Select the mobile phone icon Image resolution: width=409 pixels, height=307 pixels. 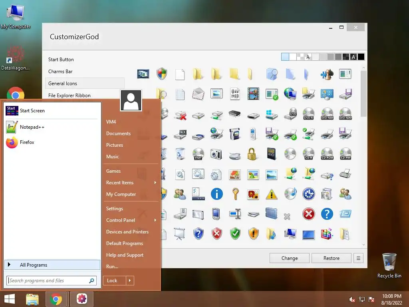[253, 134]
